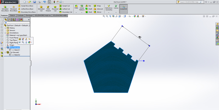Toggle Instant3D mode
The image size is (219, 110).
124,8
